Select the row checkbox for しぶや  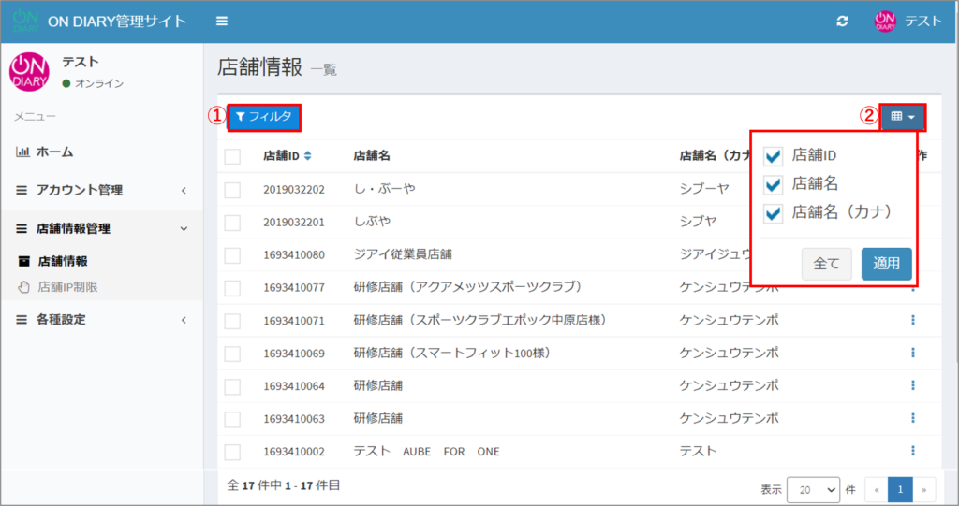[x=233, y=222]
